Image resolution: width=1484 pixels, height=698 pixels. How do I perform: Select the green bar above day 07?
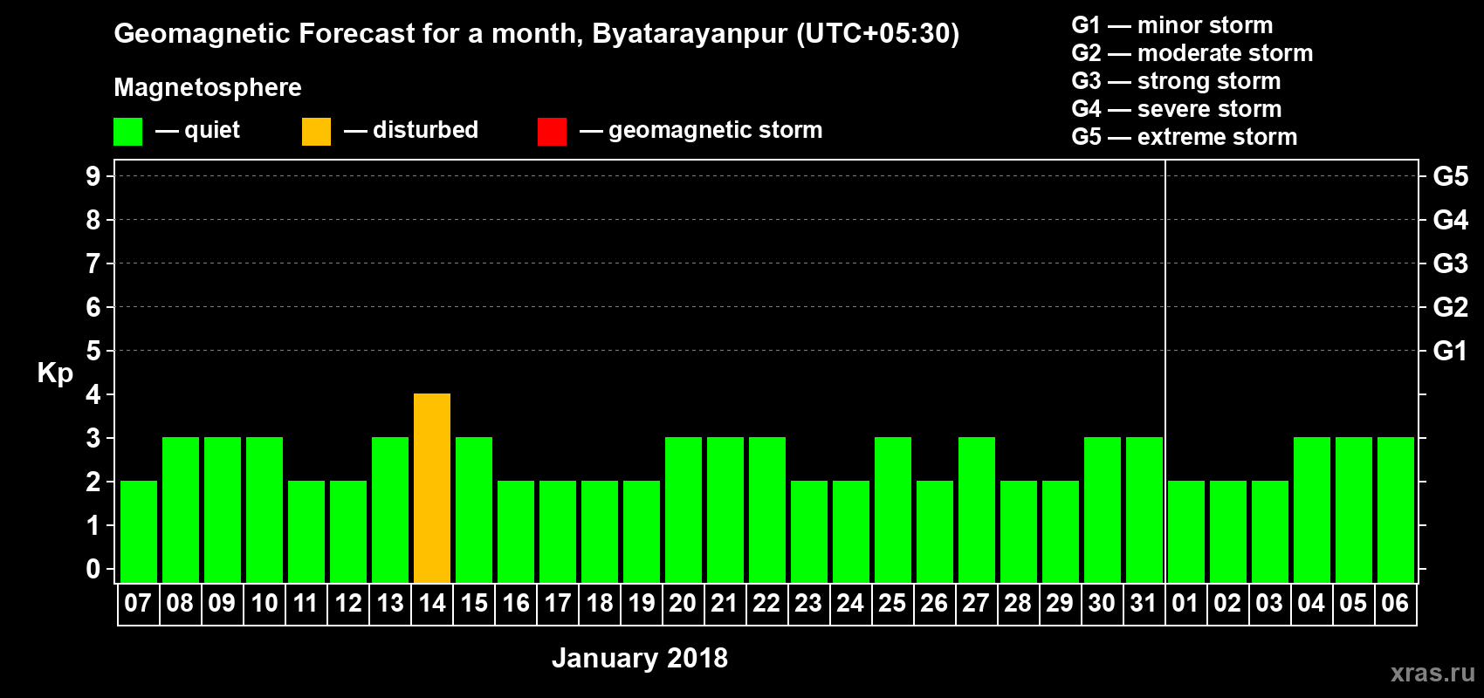tap(139, 531)
